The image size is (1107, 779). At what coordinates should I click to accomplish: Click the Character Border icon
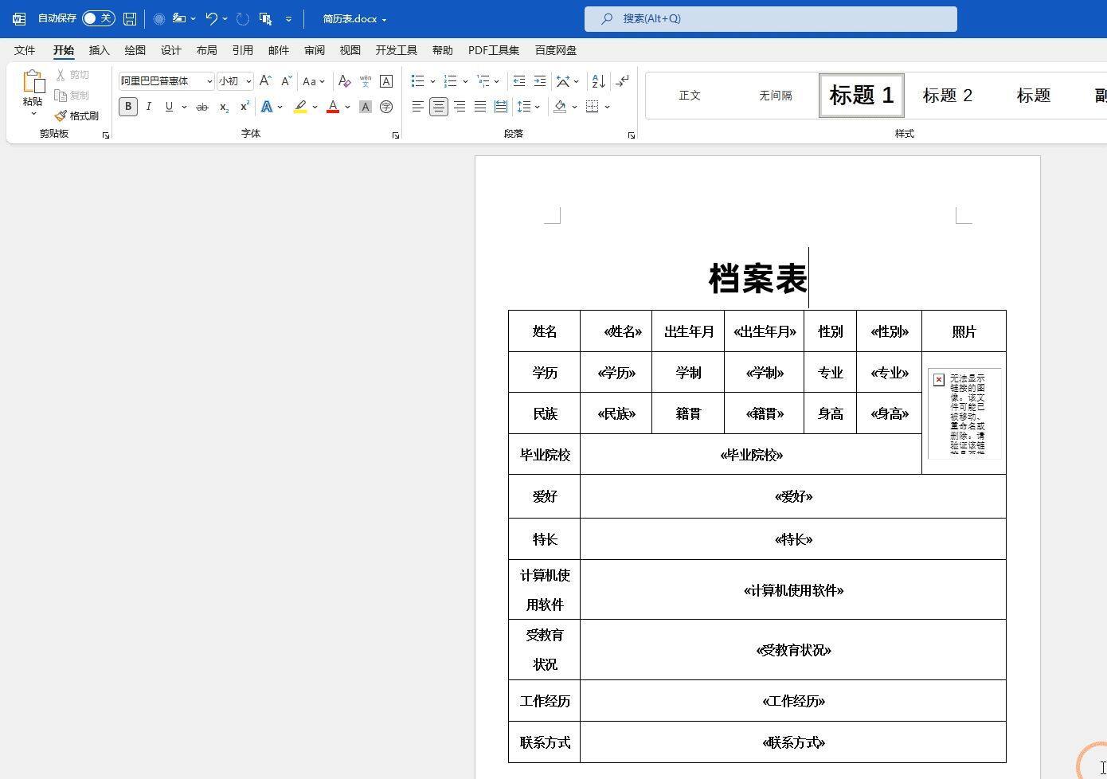386,81
